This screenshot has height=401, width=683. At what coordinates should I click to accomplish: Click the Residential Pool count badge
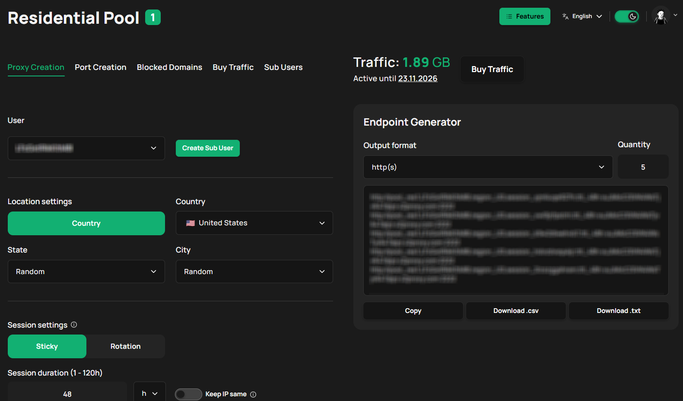pos(153,17)
